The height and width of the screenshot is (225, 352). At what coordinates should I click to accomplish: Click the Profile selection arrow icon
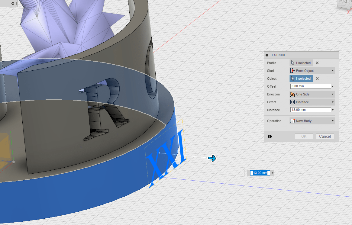[x=292, y=63]
